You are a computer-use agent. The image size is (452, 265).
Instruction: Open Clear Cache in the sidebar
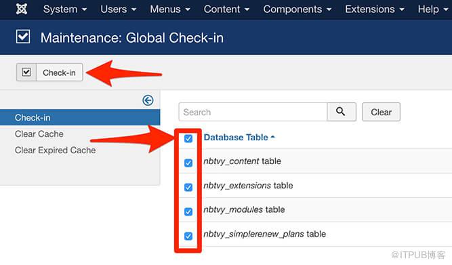(x=39, y=134)
